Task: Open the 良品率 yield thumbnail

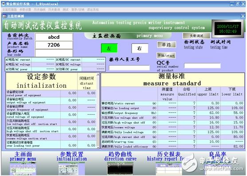Action: pyautogui.click(x=217, y=168)
